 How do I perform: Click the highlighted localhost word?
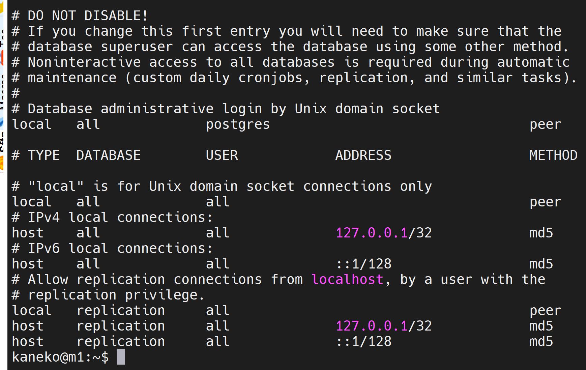point(347,279)
